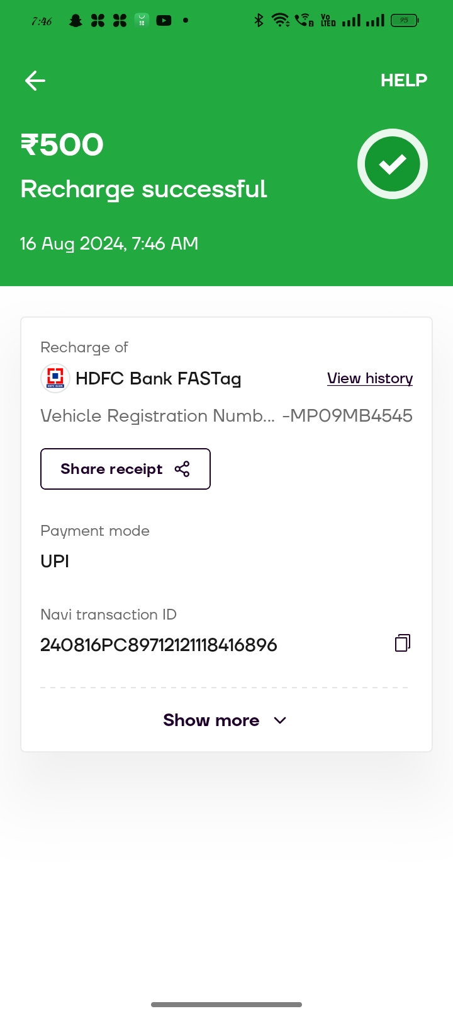Open the HELP page
Viewport: 453px width, 1016px height.
[403, 81]
